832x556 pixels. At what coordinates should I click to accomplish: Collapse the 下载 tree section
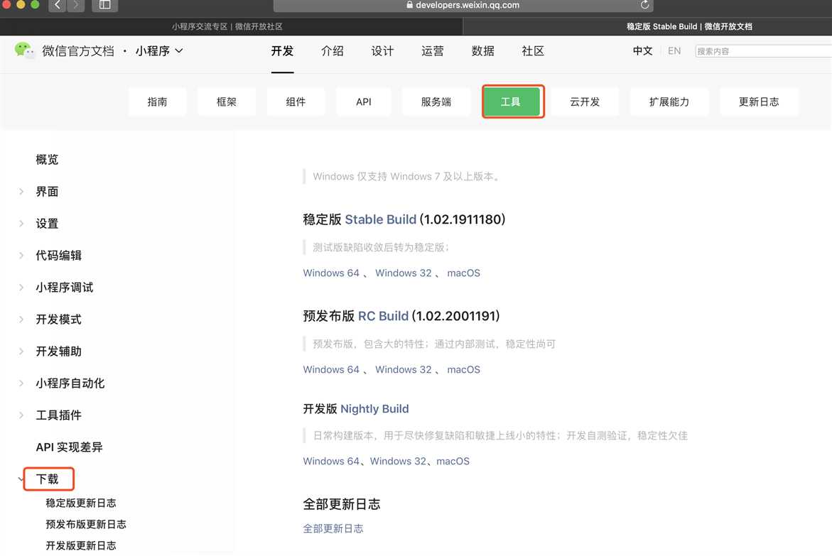pos(21,479)
